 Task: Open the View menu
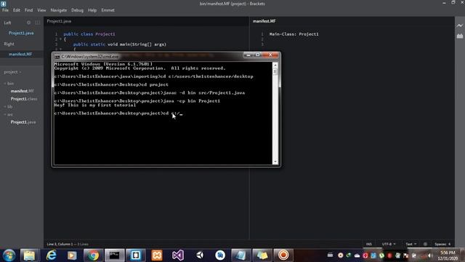[41, 10]
